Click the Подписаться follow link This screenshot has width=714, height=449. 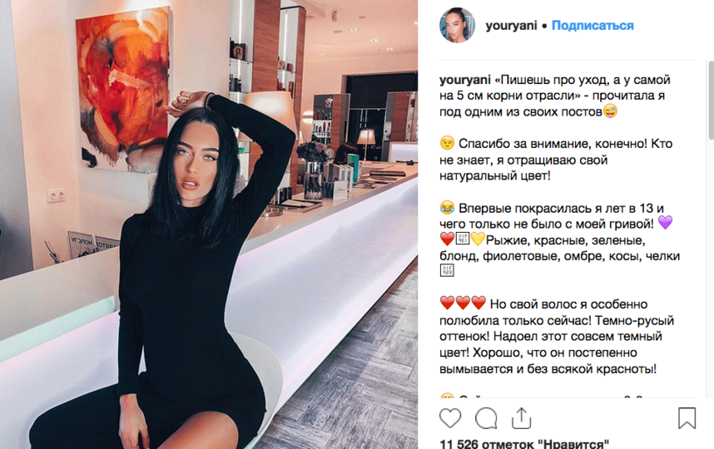click(x=593, y=26)
